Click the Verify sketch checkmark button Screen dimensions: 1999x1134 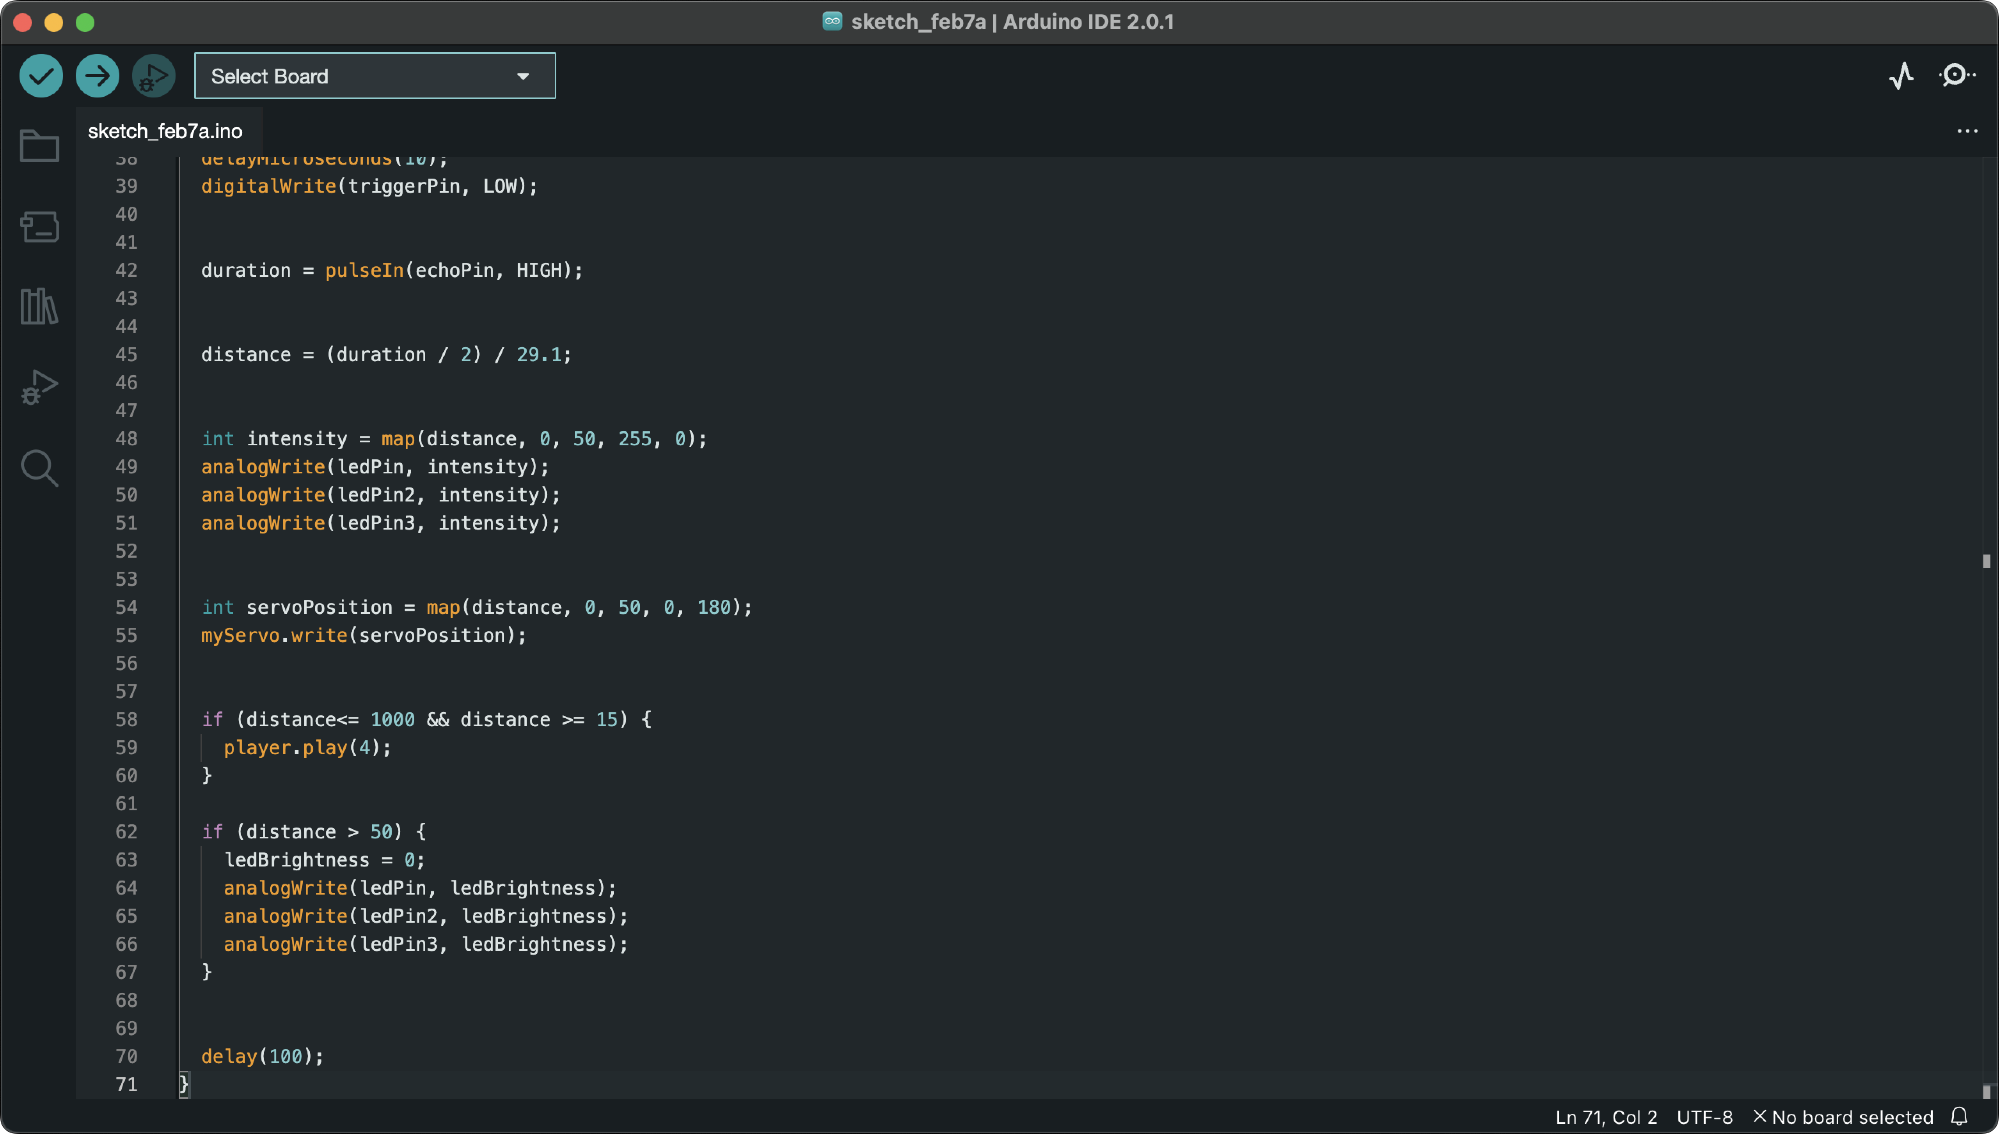click(x=41, y=76)
